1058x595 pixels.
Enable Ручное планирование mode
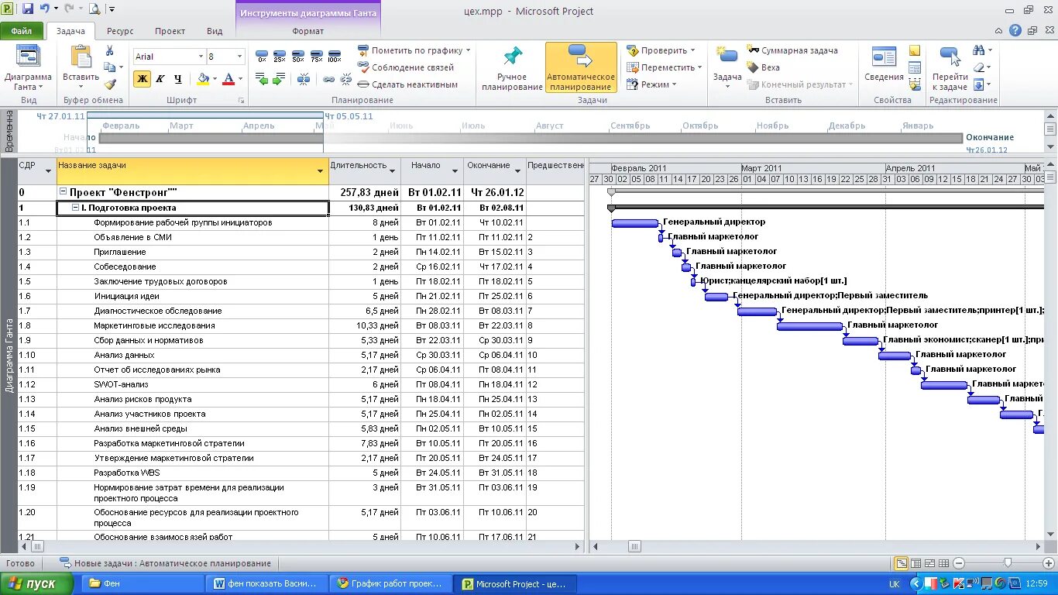(512, 68)
